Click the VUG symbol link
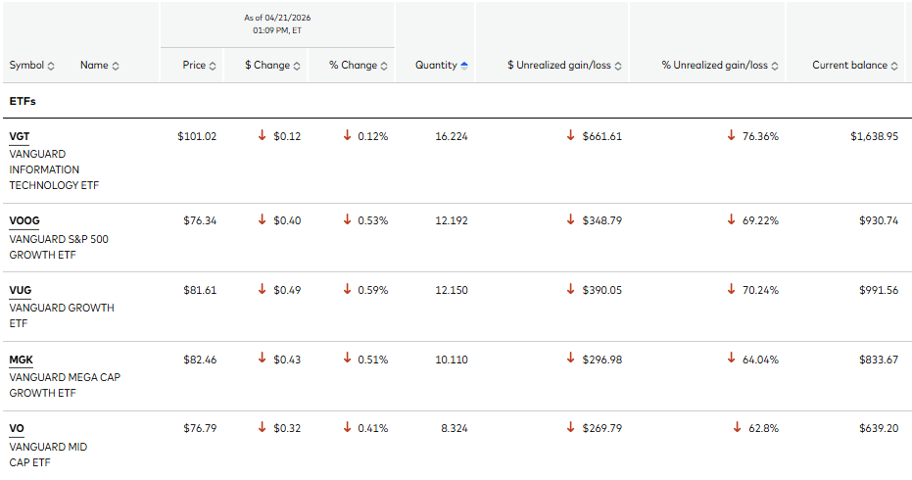This screenshot has height=480, width=912. pyautogui.click(x=21, y=291)
